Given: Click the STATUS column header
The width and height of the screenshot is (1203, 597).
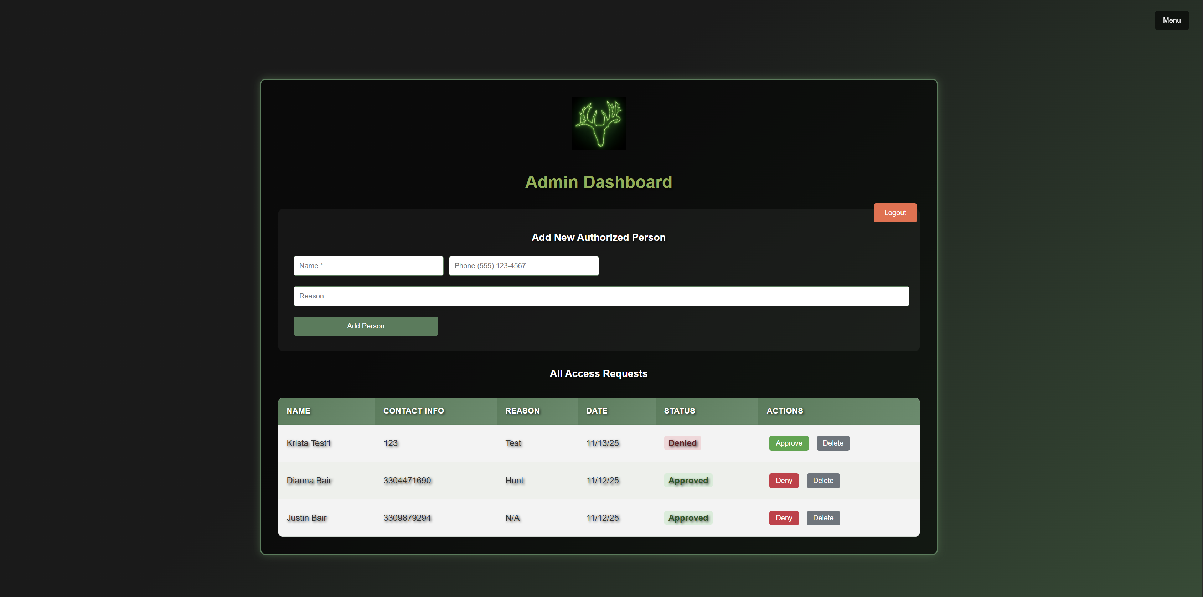Looking at the screenshot, I should tap(680, 411).
